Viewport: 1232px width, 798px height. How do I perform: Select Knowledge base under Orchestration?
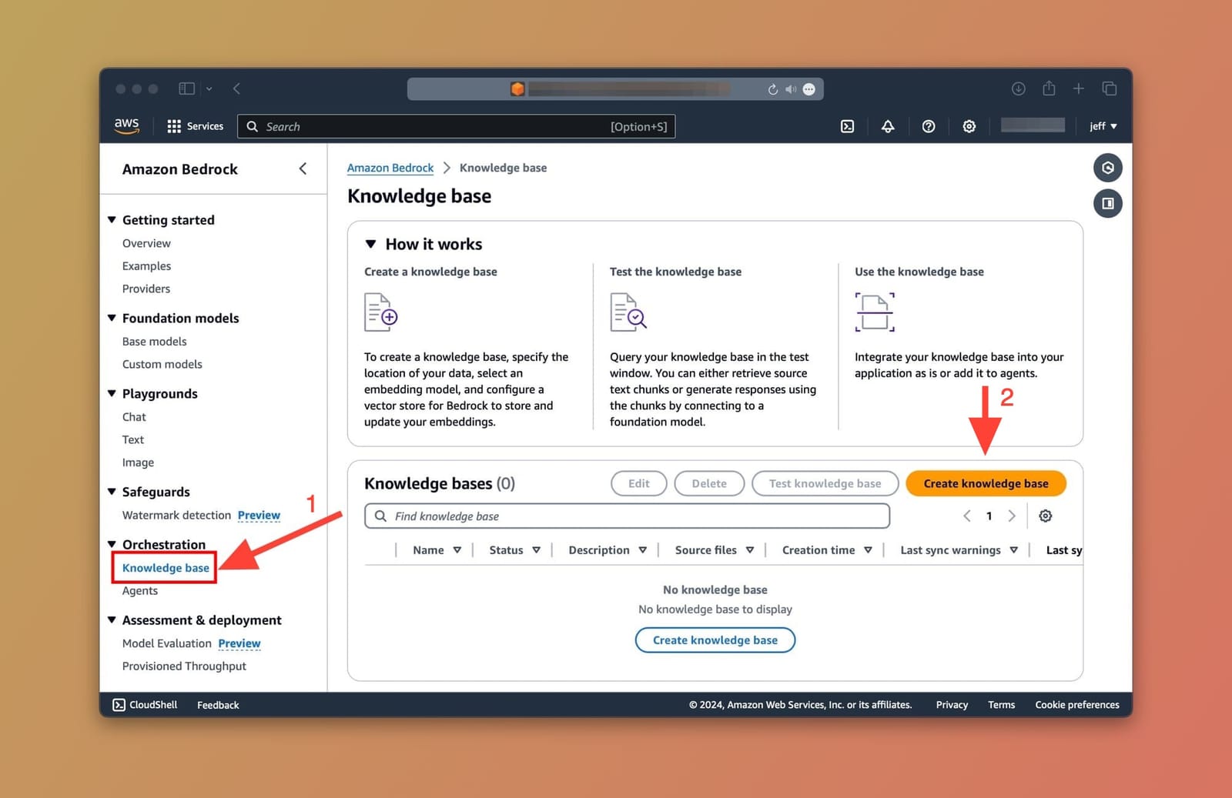[x=166, y=568]
